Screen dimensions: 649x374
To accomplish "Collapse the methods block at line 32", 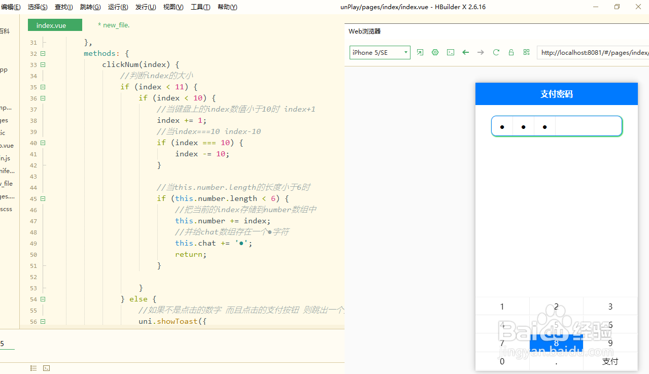I will click(43, 53).
